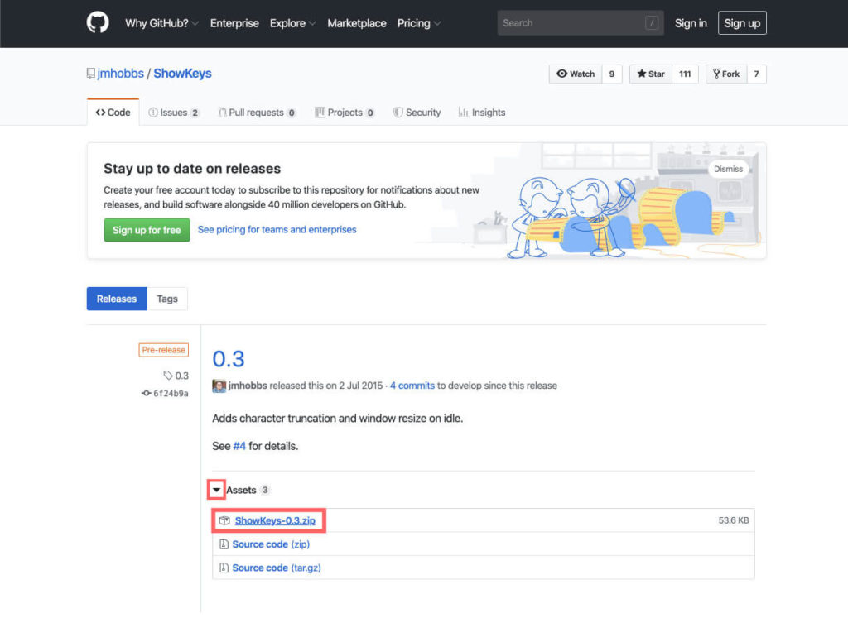
Task: Open issue #4 link
Action: (239, 446)
